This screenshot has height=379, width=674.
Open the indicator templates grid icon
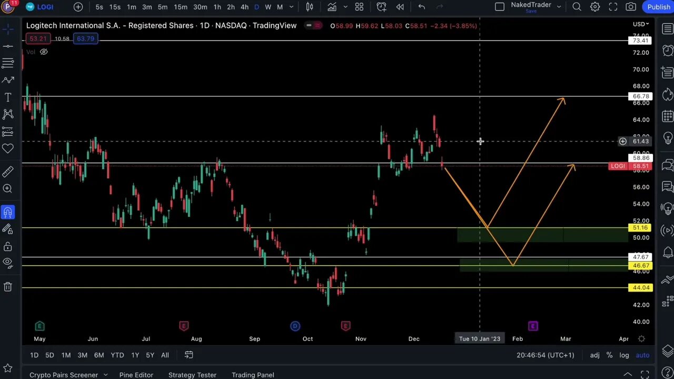(x=359, y=7)
